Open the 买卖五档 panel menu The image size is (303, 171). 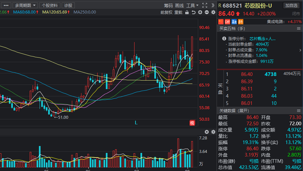(x=299, y=28)
